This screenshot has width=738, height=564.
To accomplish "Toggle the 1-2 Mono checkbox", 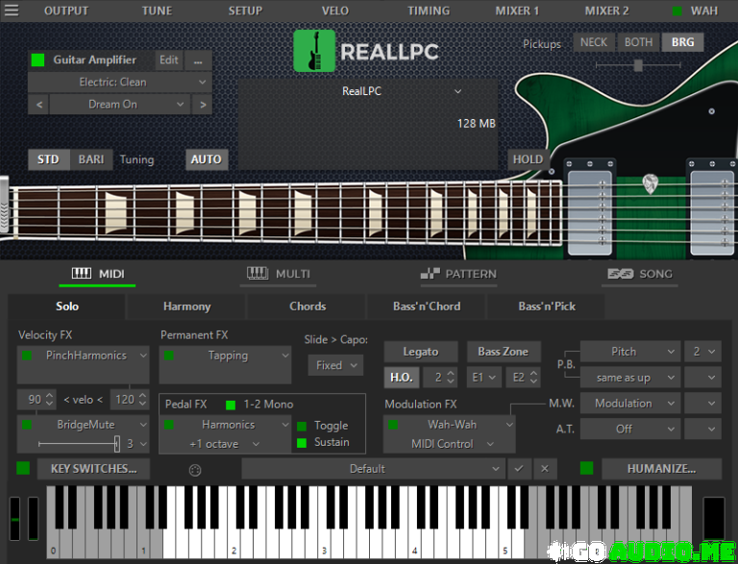I will point(231,405).
